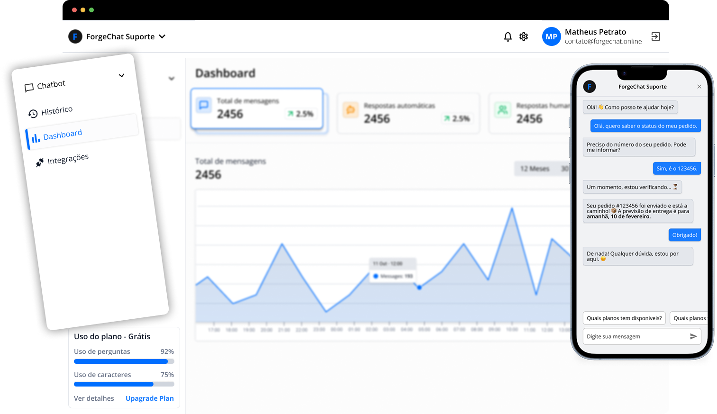Open settings via the gear icon
This screenshot has height=414, width=717.
524,36
